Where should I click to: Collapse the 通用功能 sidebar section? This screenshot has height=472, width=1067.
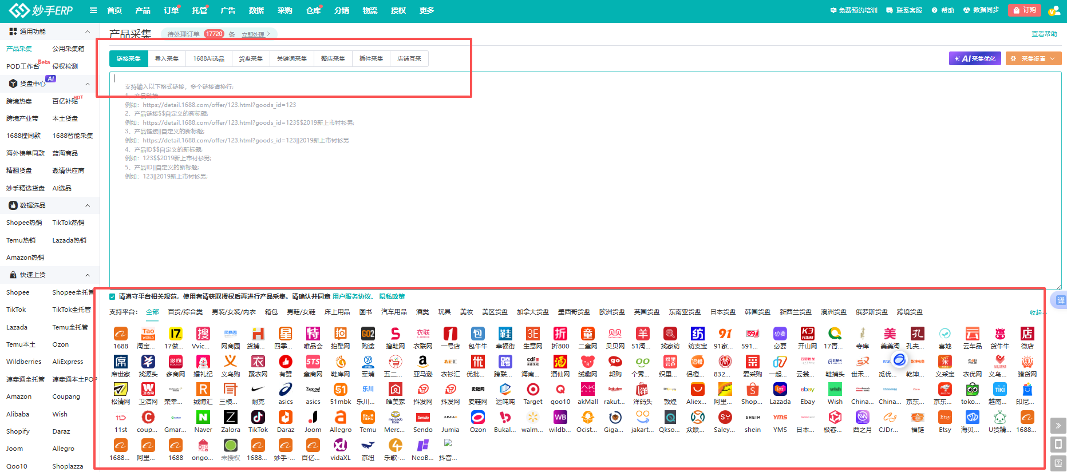[88, 31]
